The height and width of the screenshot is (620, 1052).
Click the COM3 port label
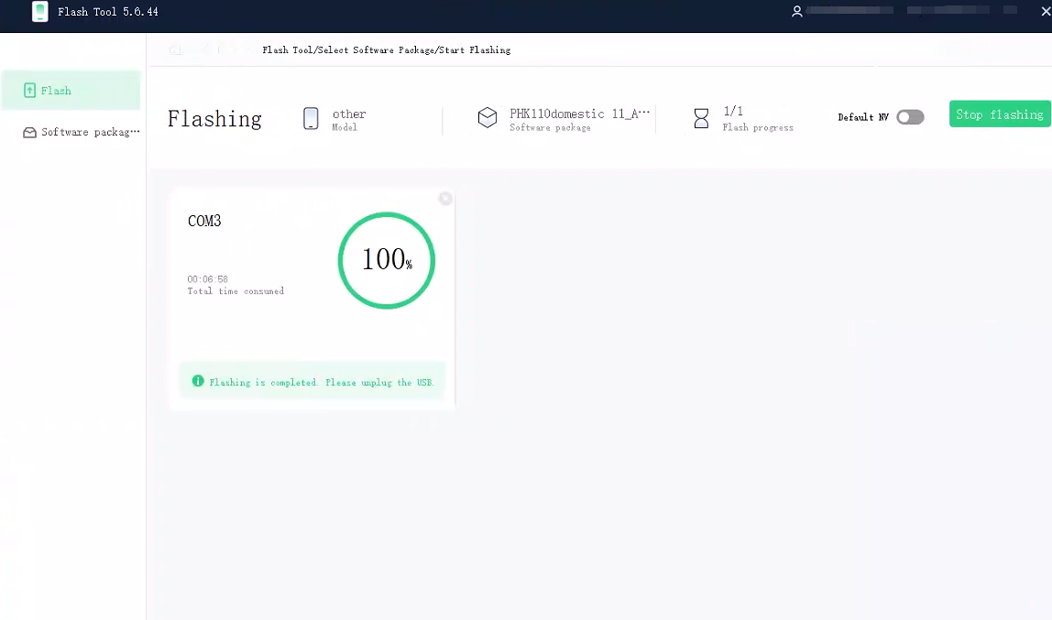coord(204,222)
